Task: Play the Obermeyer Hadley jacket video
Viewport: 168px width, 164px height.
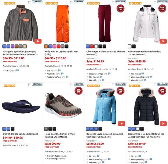Action: 163,41
